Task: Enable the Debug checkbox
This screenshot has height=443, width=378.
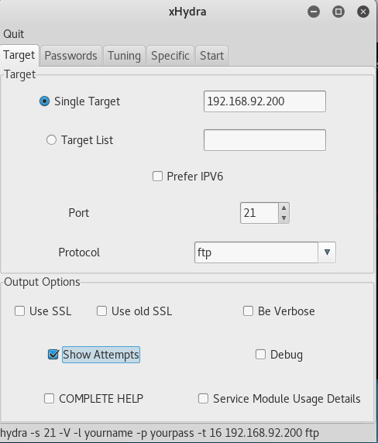Action: pos(260,354)
